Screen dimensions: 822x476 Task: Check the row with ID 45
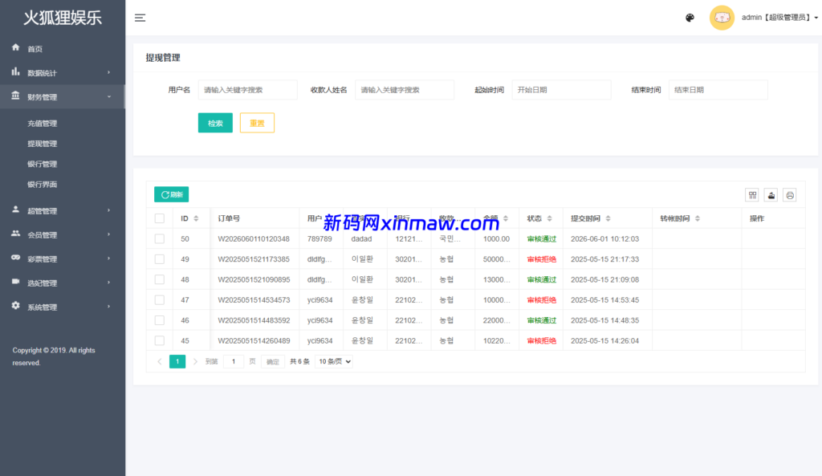click(160, 341)
